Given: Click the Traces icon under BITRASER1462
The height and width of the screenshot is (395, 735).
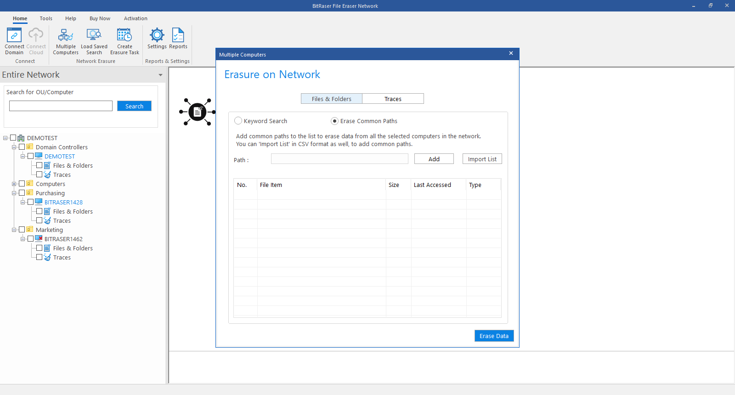Looking at the screenshot, I should 47,257.
